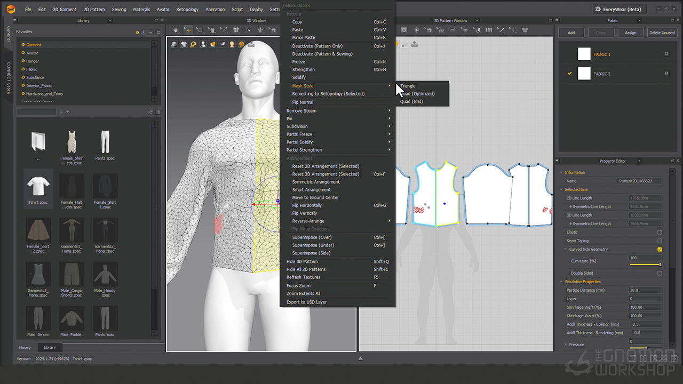The image size is (683, 384).
Task: Enable the Seam Taping checkbox
Action: 660,241
